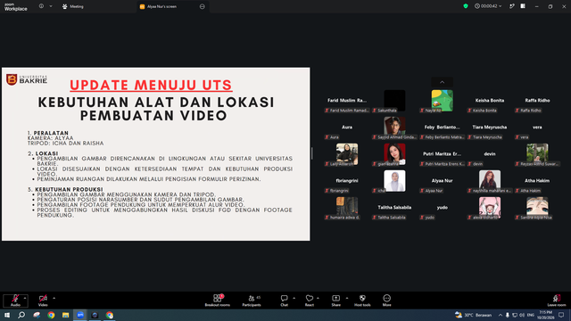This screenshot has height=321, width=571.
Task: Open the Windows Start menu
Action: [x=7, y=315]
